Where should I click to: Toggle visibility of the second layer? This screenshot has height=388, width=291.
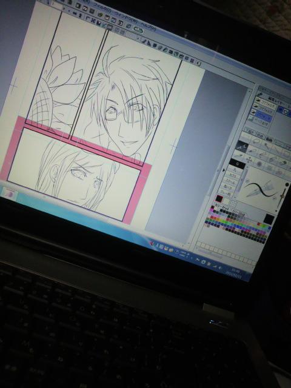(x=256, y=105)
